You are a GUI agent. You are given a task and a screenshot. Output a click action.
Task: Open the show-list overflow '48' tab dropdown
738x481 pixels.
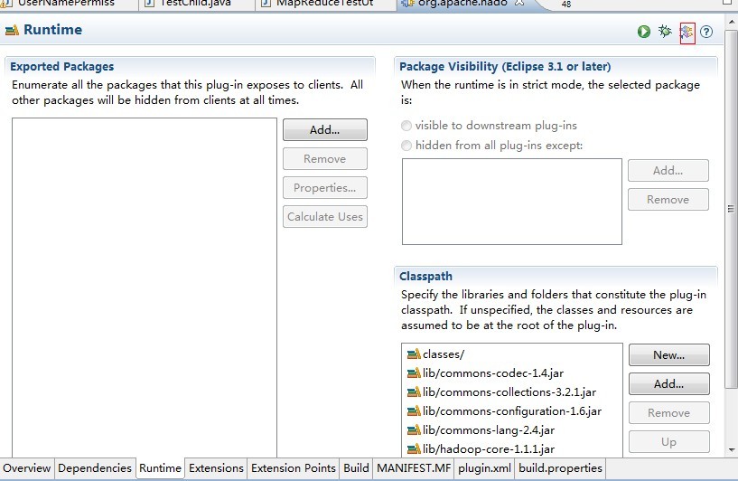[565, 5]
